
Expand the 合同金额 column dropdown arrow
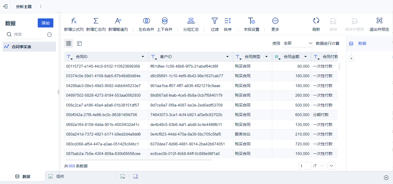pyautogui.click(x=306, y=57)
